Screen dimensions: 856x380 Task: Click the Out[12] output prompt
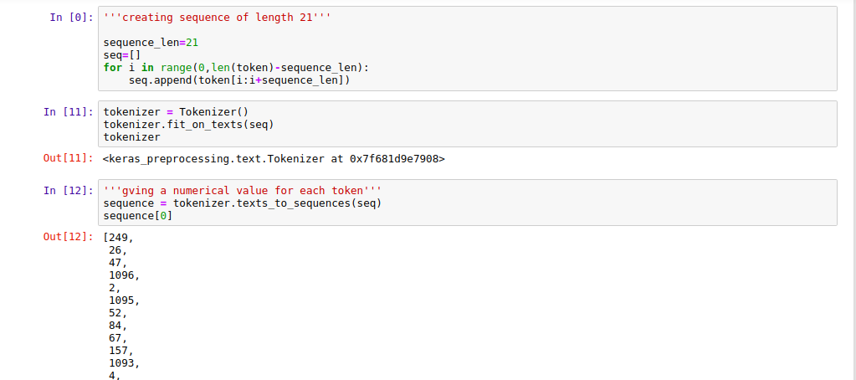point(69,237)
